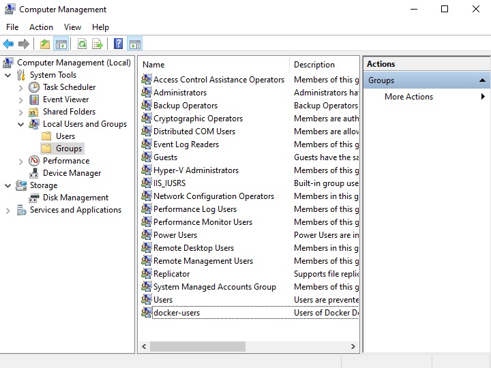Click the Up one level folder icon
This screenshot has width=491, height=368.
click(x=45, y=44)
